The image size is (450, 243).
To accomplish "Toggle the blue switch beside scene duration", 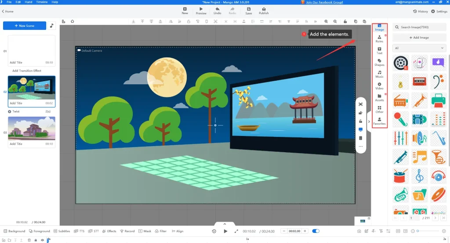I will (x=316, y=231).
